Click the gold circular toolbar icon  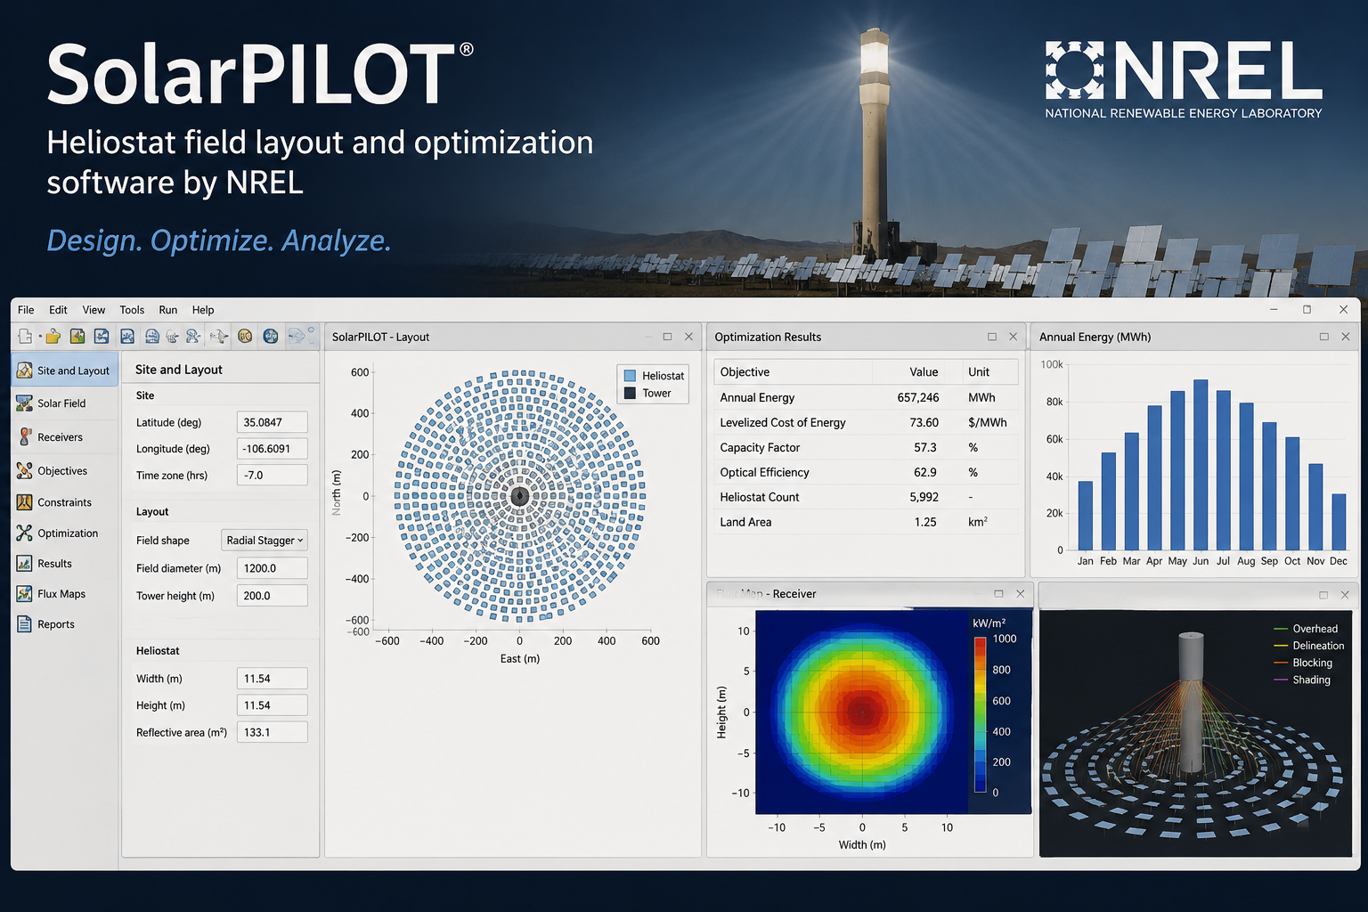pos(245,336)
